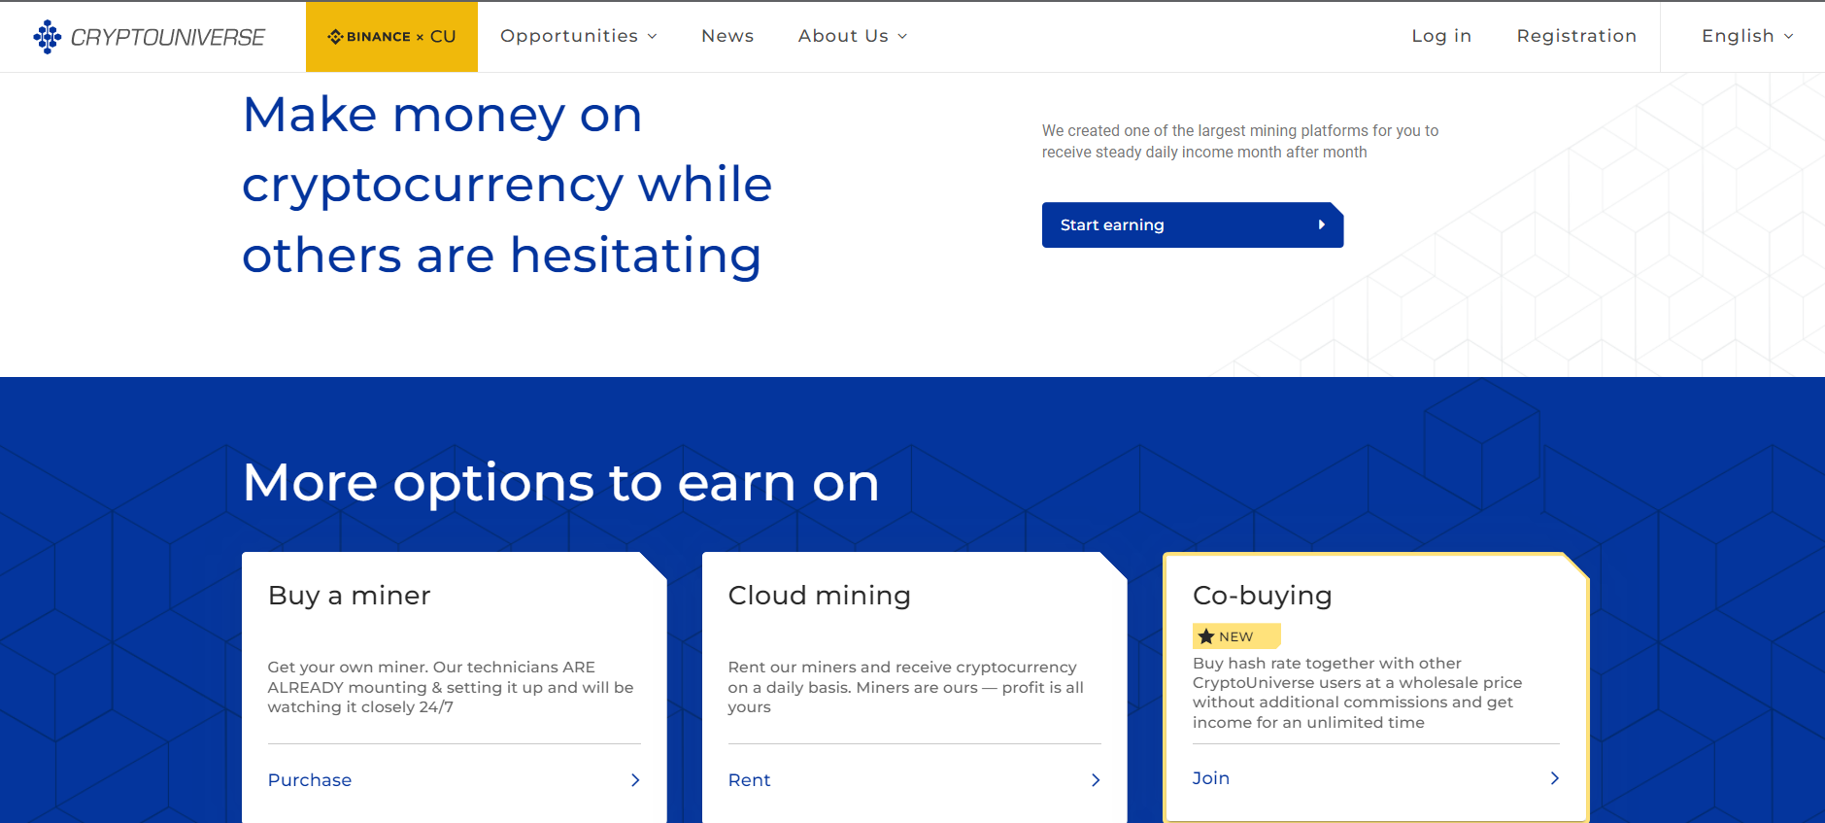Click the Purchase link

point(310,780)
